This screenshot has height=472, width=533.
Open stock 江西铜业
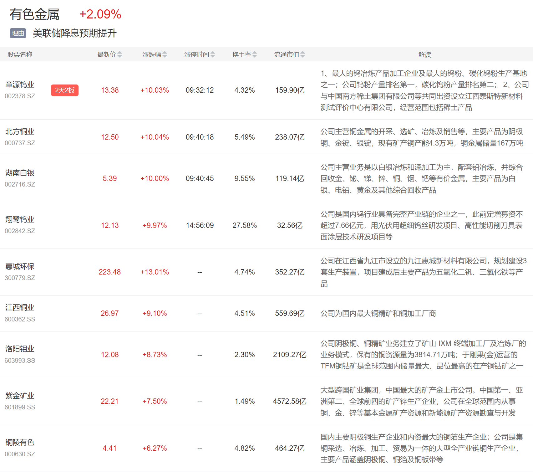[x=20, y=307]
